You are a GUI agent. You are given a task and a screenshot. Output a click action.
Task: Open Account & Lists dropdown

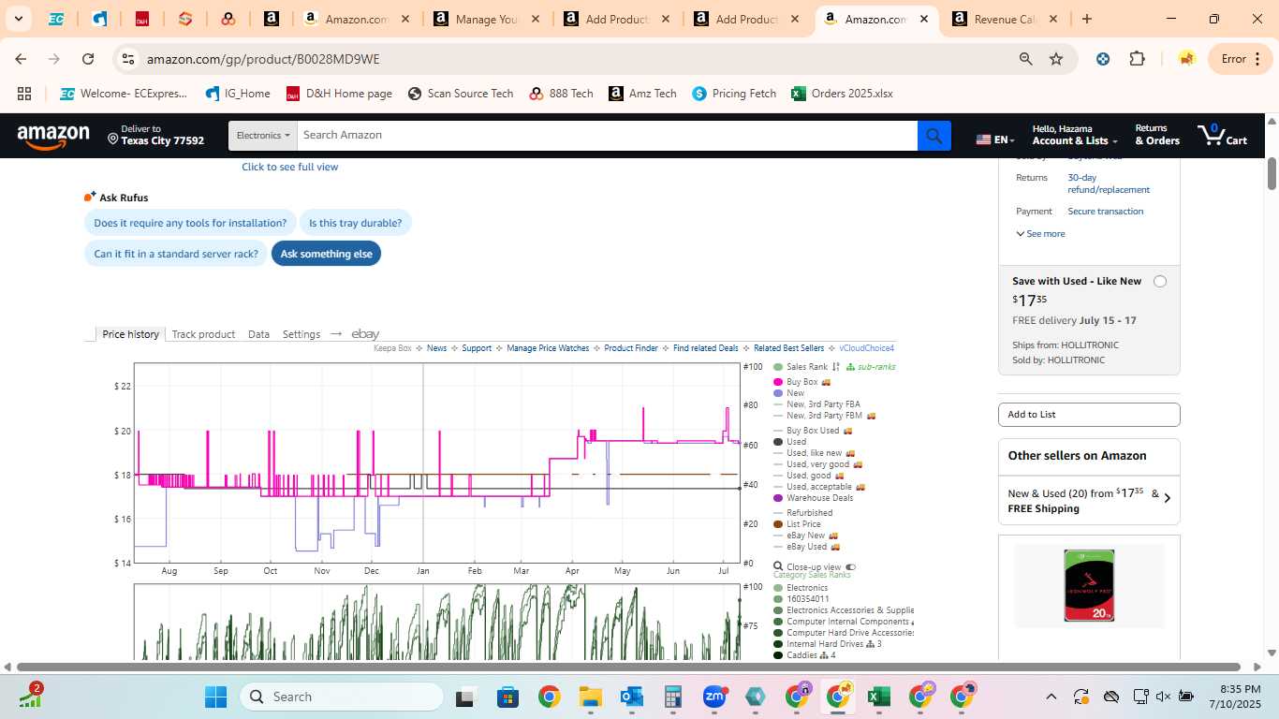pos(1075,135)
